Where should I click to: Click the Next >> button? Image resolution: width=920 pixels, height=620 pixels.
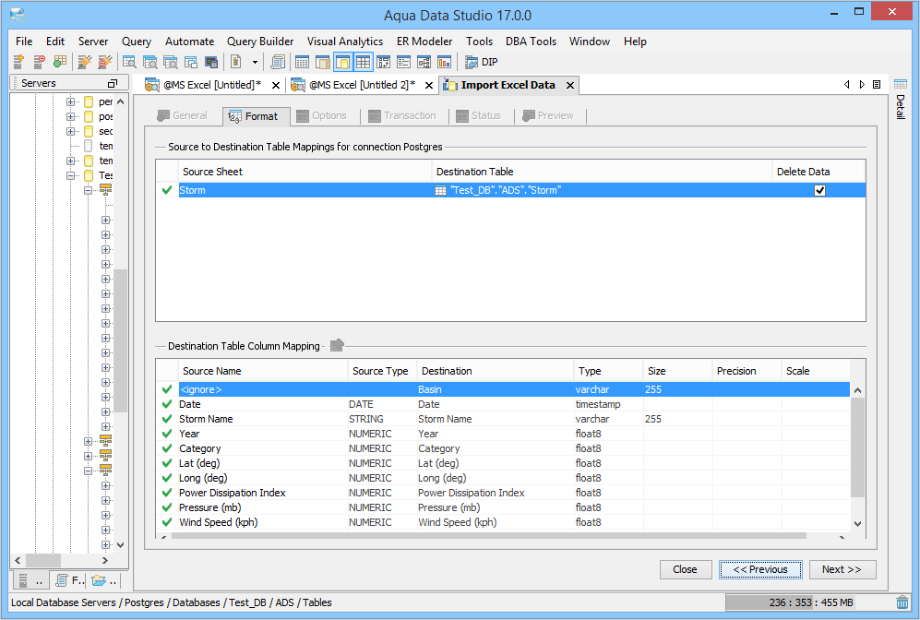pos(842,569)
